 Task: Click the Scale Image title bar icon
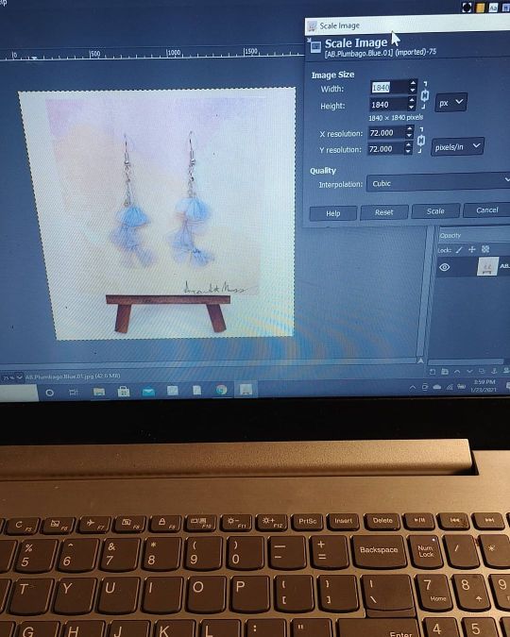click(x=312, y=26)
